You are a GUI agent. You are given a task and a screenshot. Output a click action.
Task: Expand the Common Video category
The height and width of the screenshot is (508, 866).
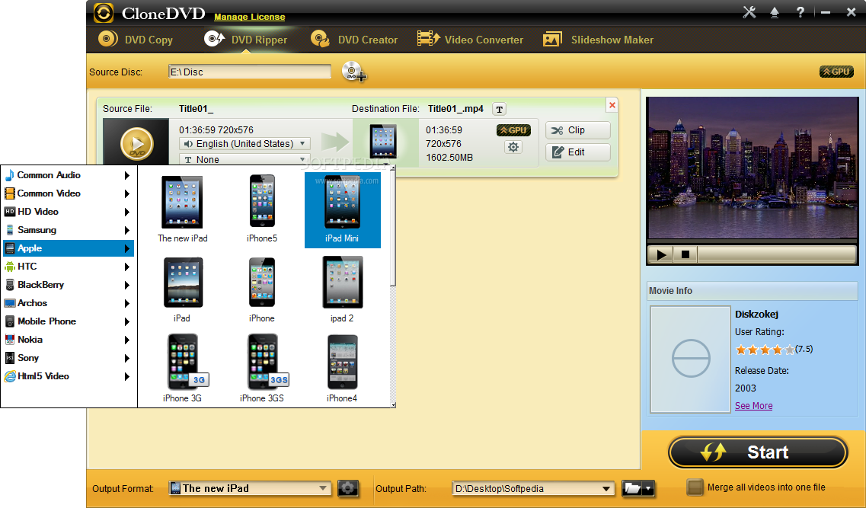coord(69,193)
